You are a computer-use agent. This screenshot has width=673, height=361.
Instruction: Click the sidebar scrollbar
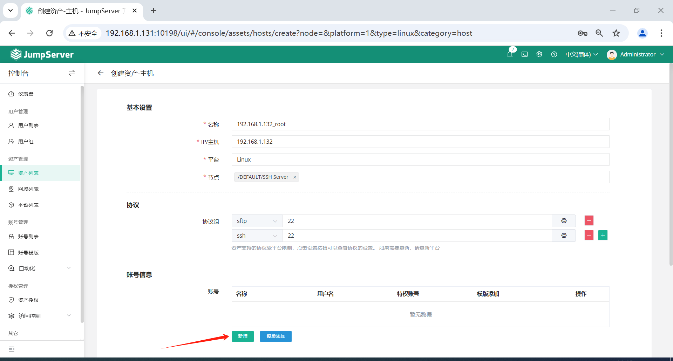coord(82,204)
